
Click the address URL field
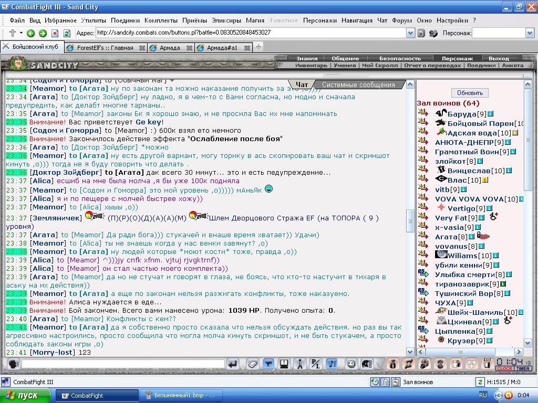(x=251, y=33)
